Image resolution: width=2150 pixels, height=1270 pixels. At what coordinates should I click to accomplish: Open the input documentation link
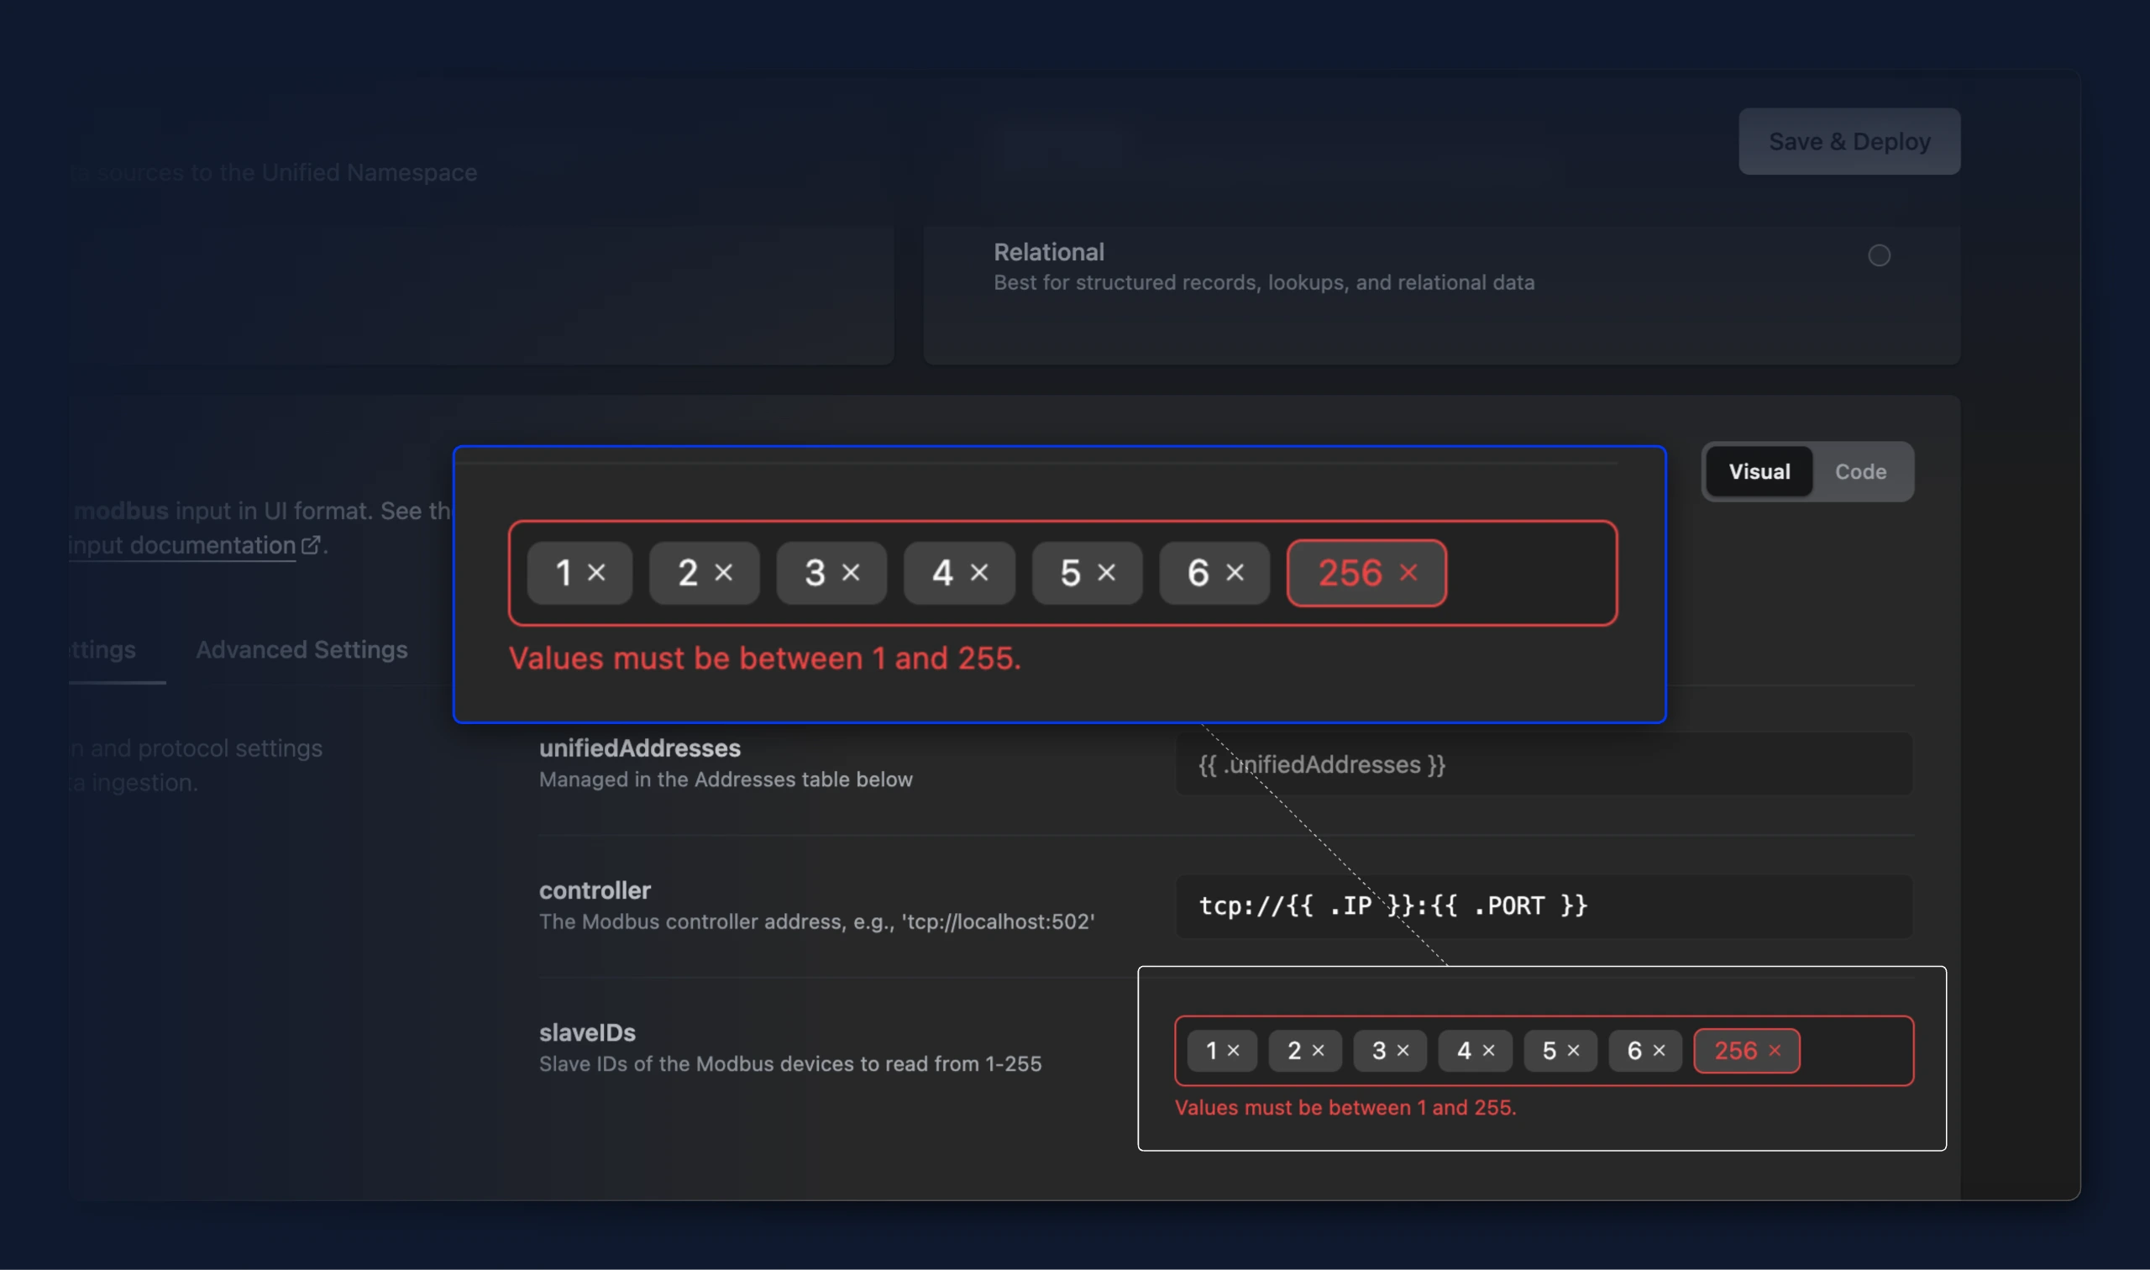(x=181, y=545)
